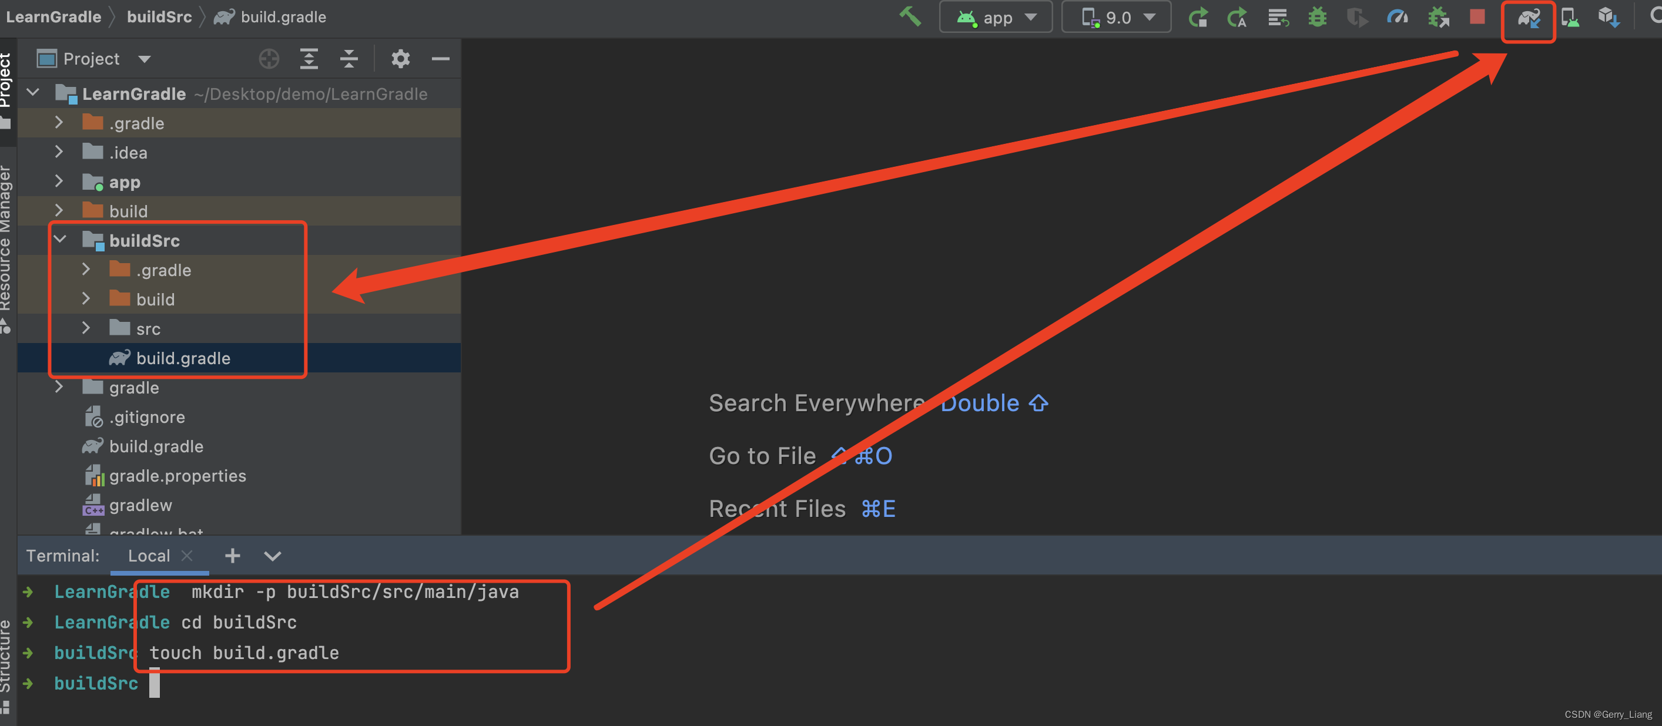The height and width of the screenshot is (726, 1662).
Task: Open terminal sessions dropdown chevron
Action: [272, 556]
